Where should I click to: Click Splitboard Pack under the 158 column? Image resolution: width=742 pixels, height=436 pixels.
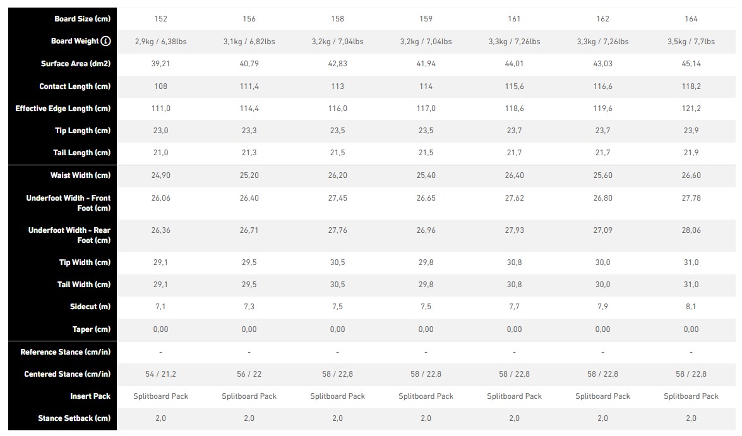point(337,396)
